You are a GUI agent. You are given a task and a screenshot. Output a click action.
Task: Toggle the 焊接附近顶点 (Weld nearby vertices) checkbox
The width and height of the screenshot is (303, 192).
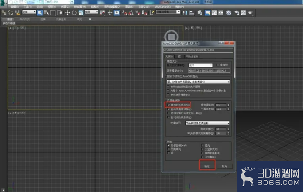pos(168,105)
